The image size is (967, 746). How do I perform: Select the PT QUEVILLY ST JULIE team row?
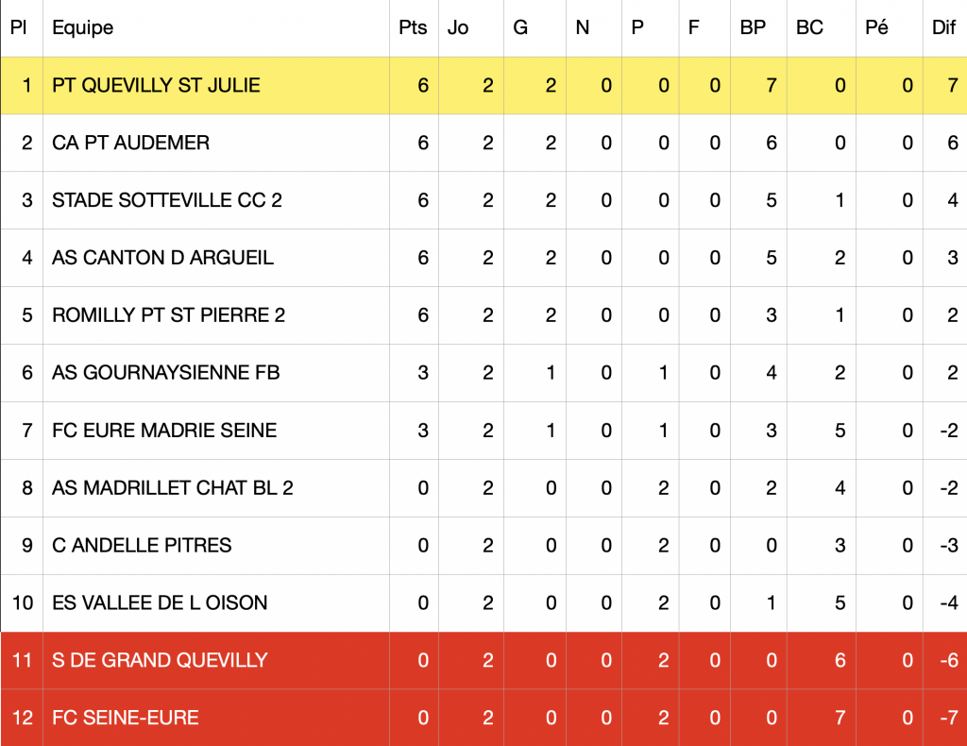pos(483,86)
